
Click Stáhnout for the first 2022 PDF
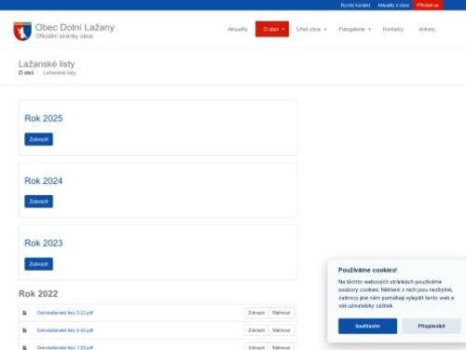pyautogui.click(x=281, y=313)
